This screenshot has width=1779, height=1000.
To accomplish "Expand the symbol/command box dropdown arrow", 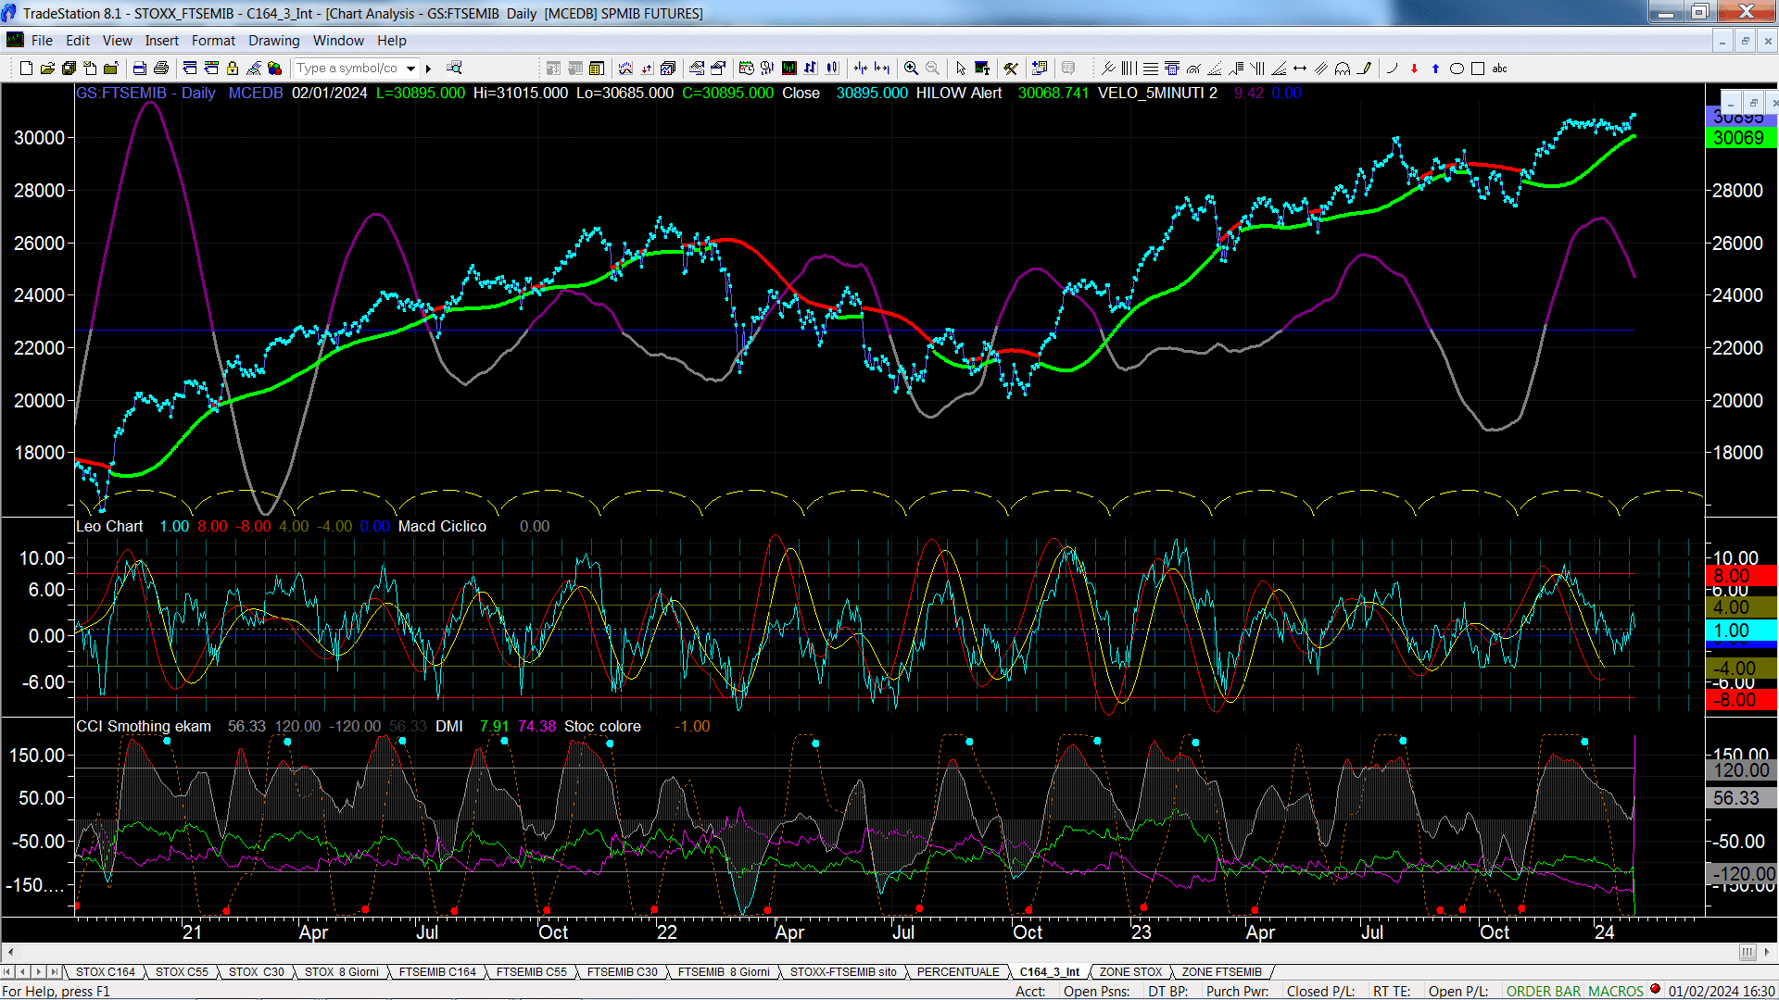I will click(x=410, y=68).
